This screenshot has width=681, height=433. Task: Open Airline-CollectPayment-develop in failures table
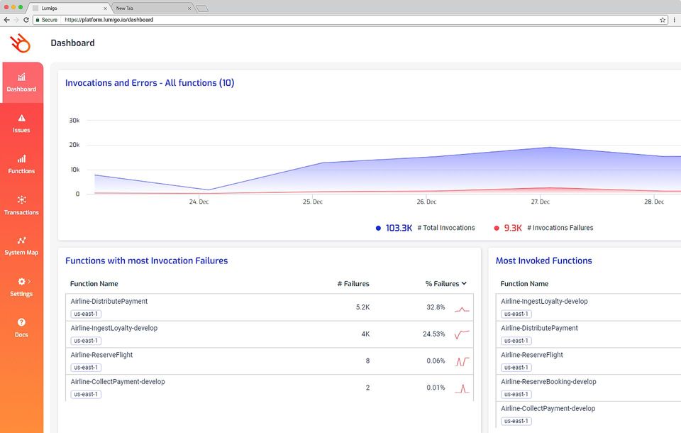click(118, 382)
